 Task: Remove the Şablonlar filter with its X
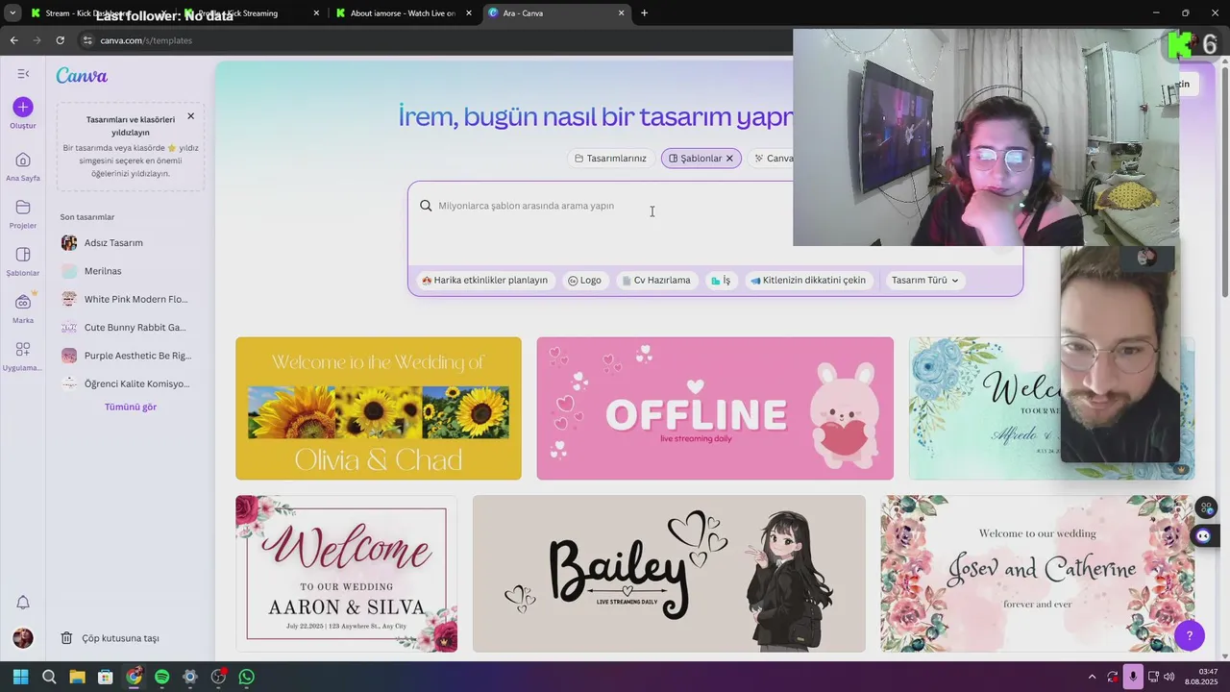729,159
